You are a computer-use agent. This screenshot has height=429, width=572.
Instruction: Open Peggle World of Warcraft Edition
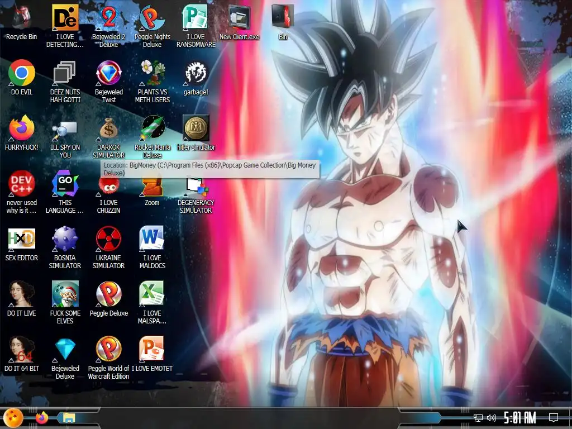tap(108, 357)
